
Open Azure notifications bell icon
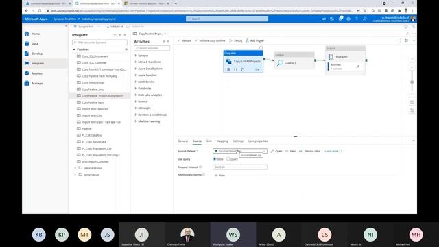tap(340, 19)
